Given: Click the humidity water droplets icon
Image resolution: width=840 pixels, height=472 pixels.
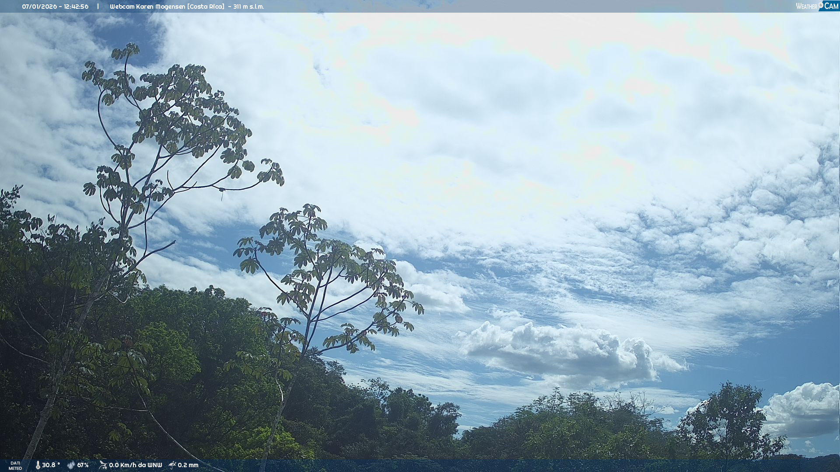Looking at the screenshot, I should [x=71, y=465].
